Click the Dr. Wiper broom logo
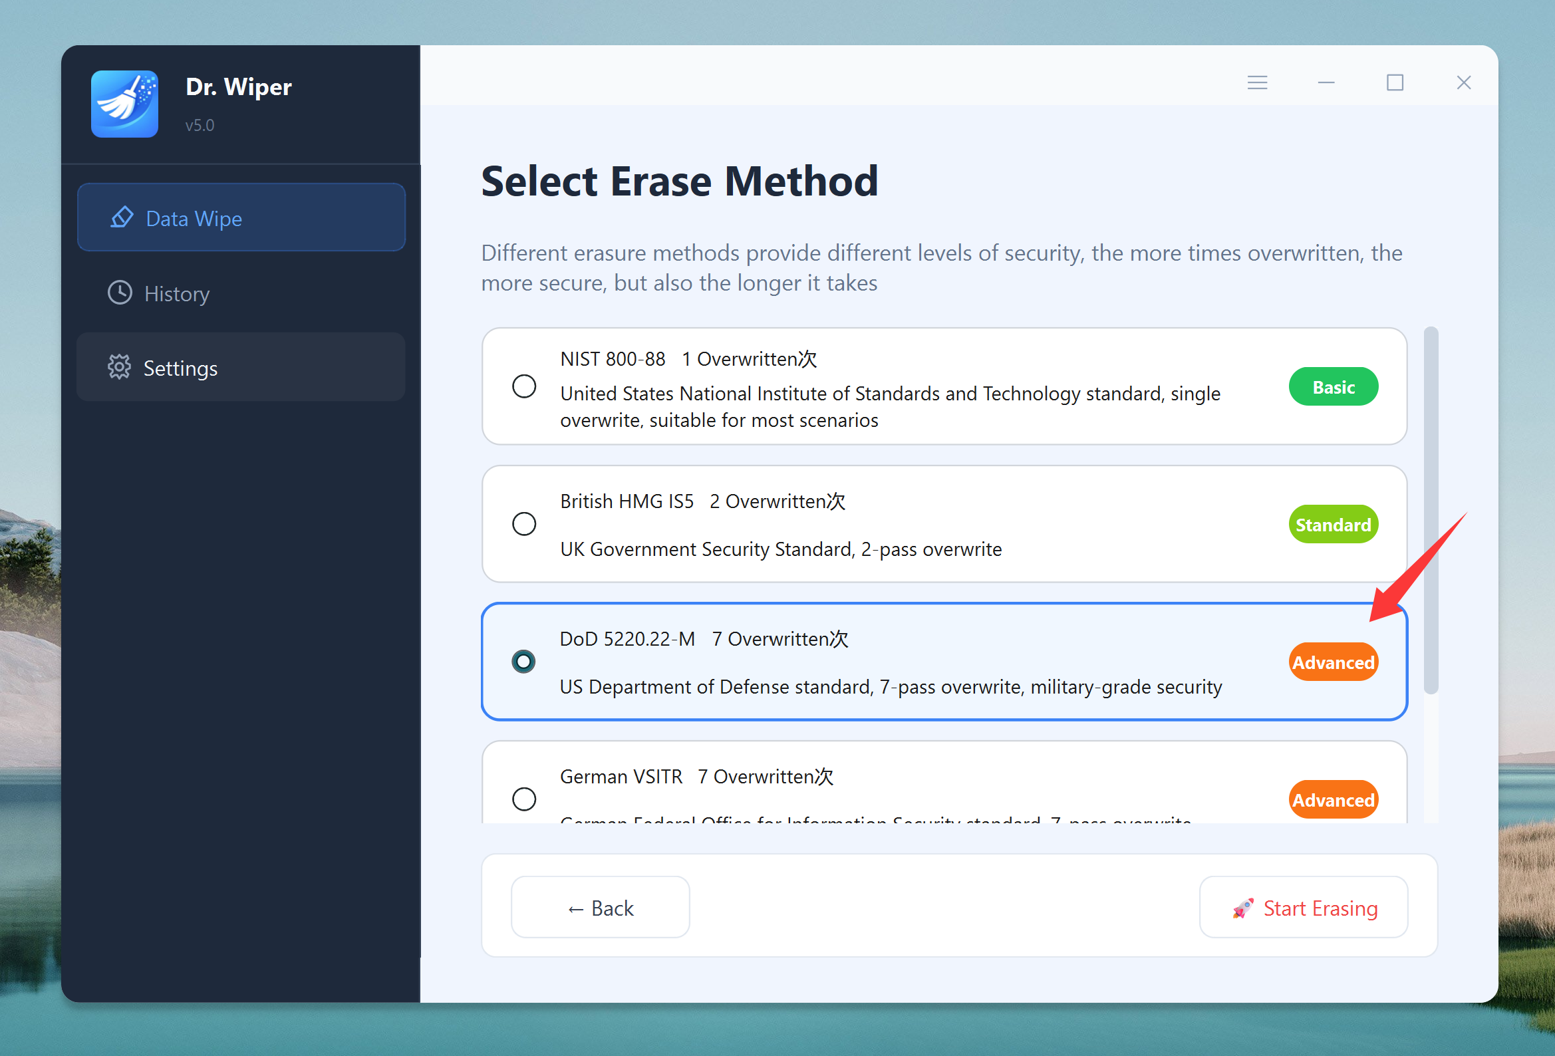Viewport: 1555px width, 1056px height. click(x=124, y=104)
